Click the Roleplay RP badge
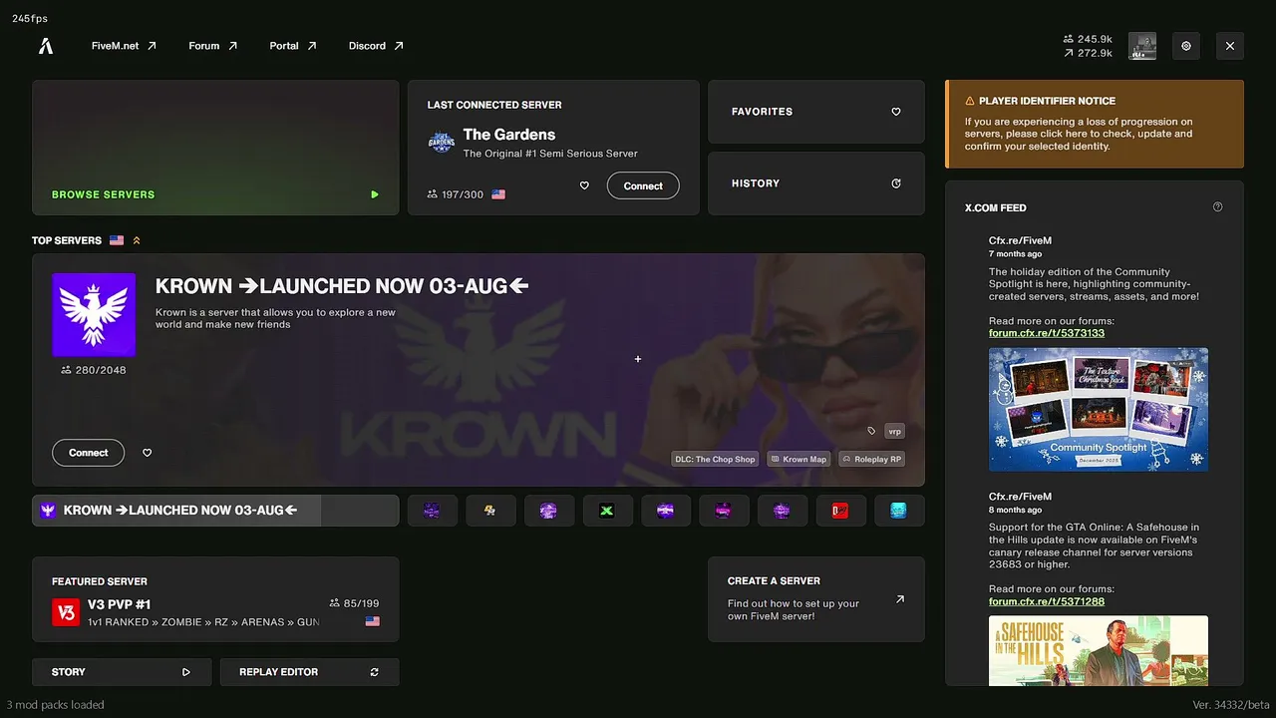 tap(871, 459)
